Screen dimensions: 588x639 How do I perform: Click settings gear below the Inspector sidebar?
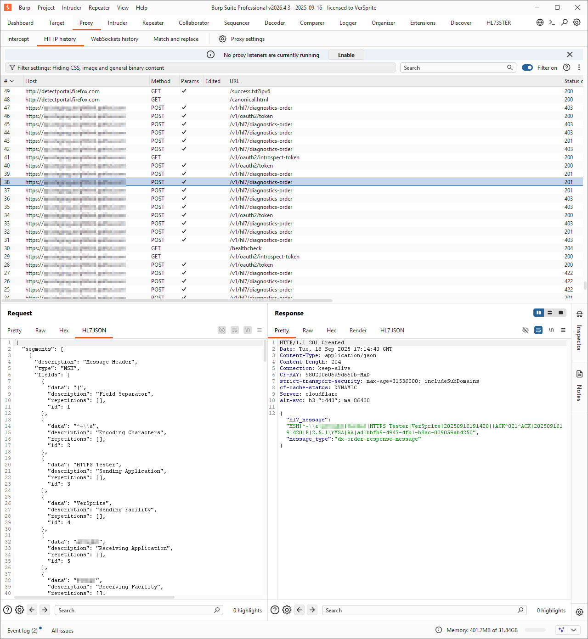coord(580,612)
